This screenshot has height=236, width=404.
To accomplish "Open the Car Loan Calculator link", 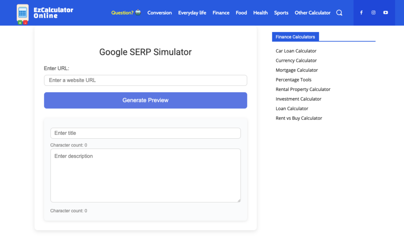I will 296,51.
